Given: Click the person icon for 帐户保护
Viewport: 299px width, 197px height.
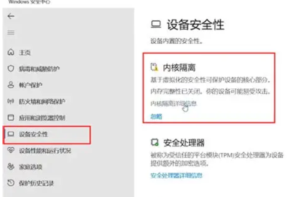Looking at the screenshot, I should 11,85.
